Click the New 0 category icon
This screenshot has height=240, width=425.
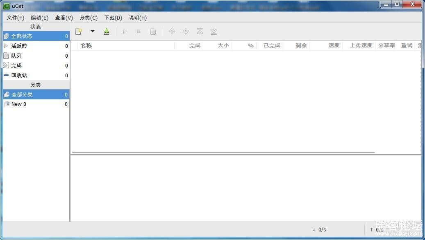click(7, 104)
